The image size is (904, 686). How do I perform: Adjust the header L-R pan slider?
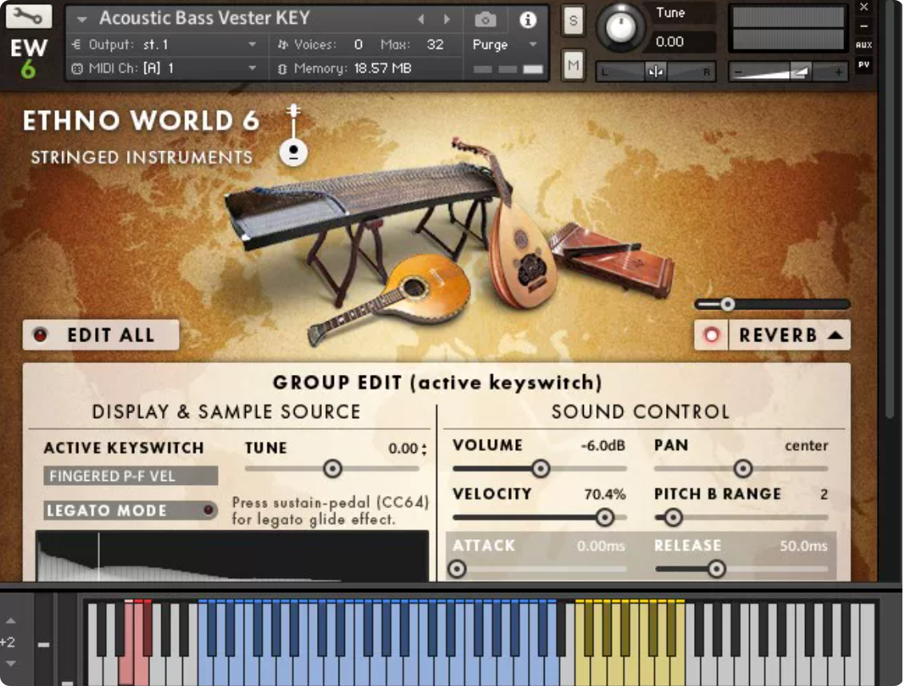tap(656, 72)
